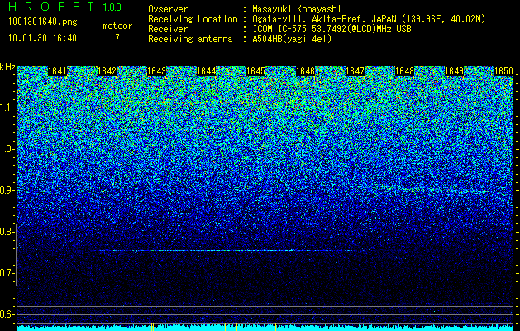The width and height of the screenshot is (520, 331).
Task: Click the HROFFT 1.00 program title
Action: point(65,7)
